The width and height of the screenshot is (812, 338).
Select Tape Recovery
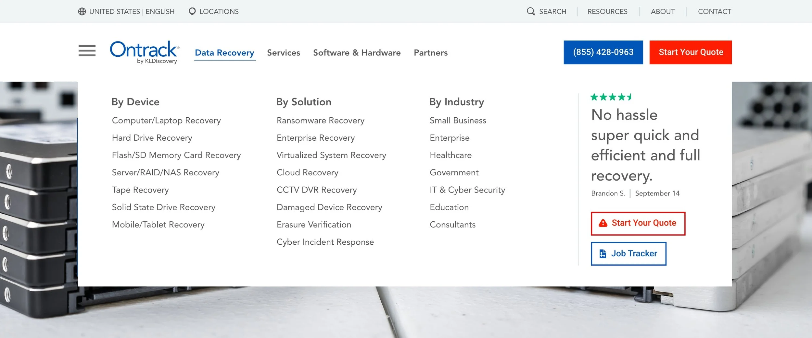[x=140, y=190]
